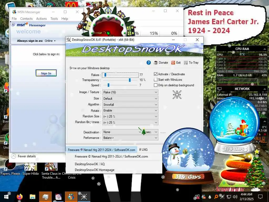The image size is (269, 202).
Task: Open MSN sign-in status Online dropdown
Action: coord(50,41)
